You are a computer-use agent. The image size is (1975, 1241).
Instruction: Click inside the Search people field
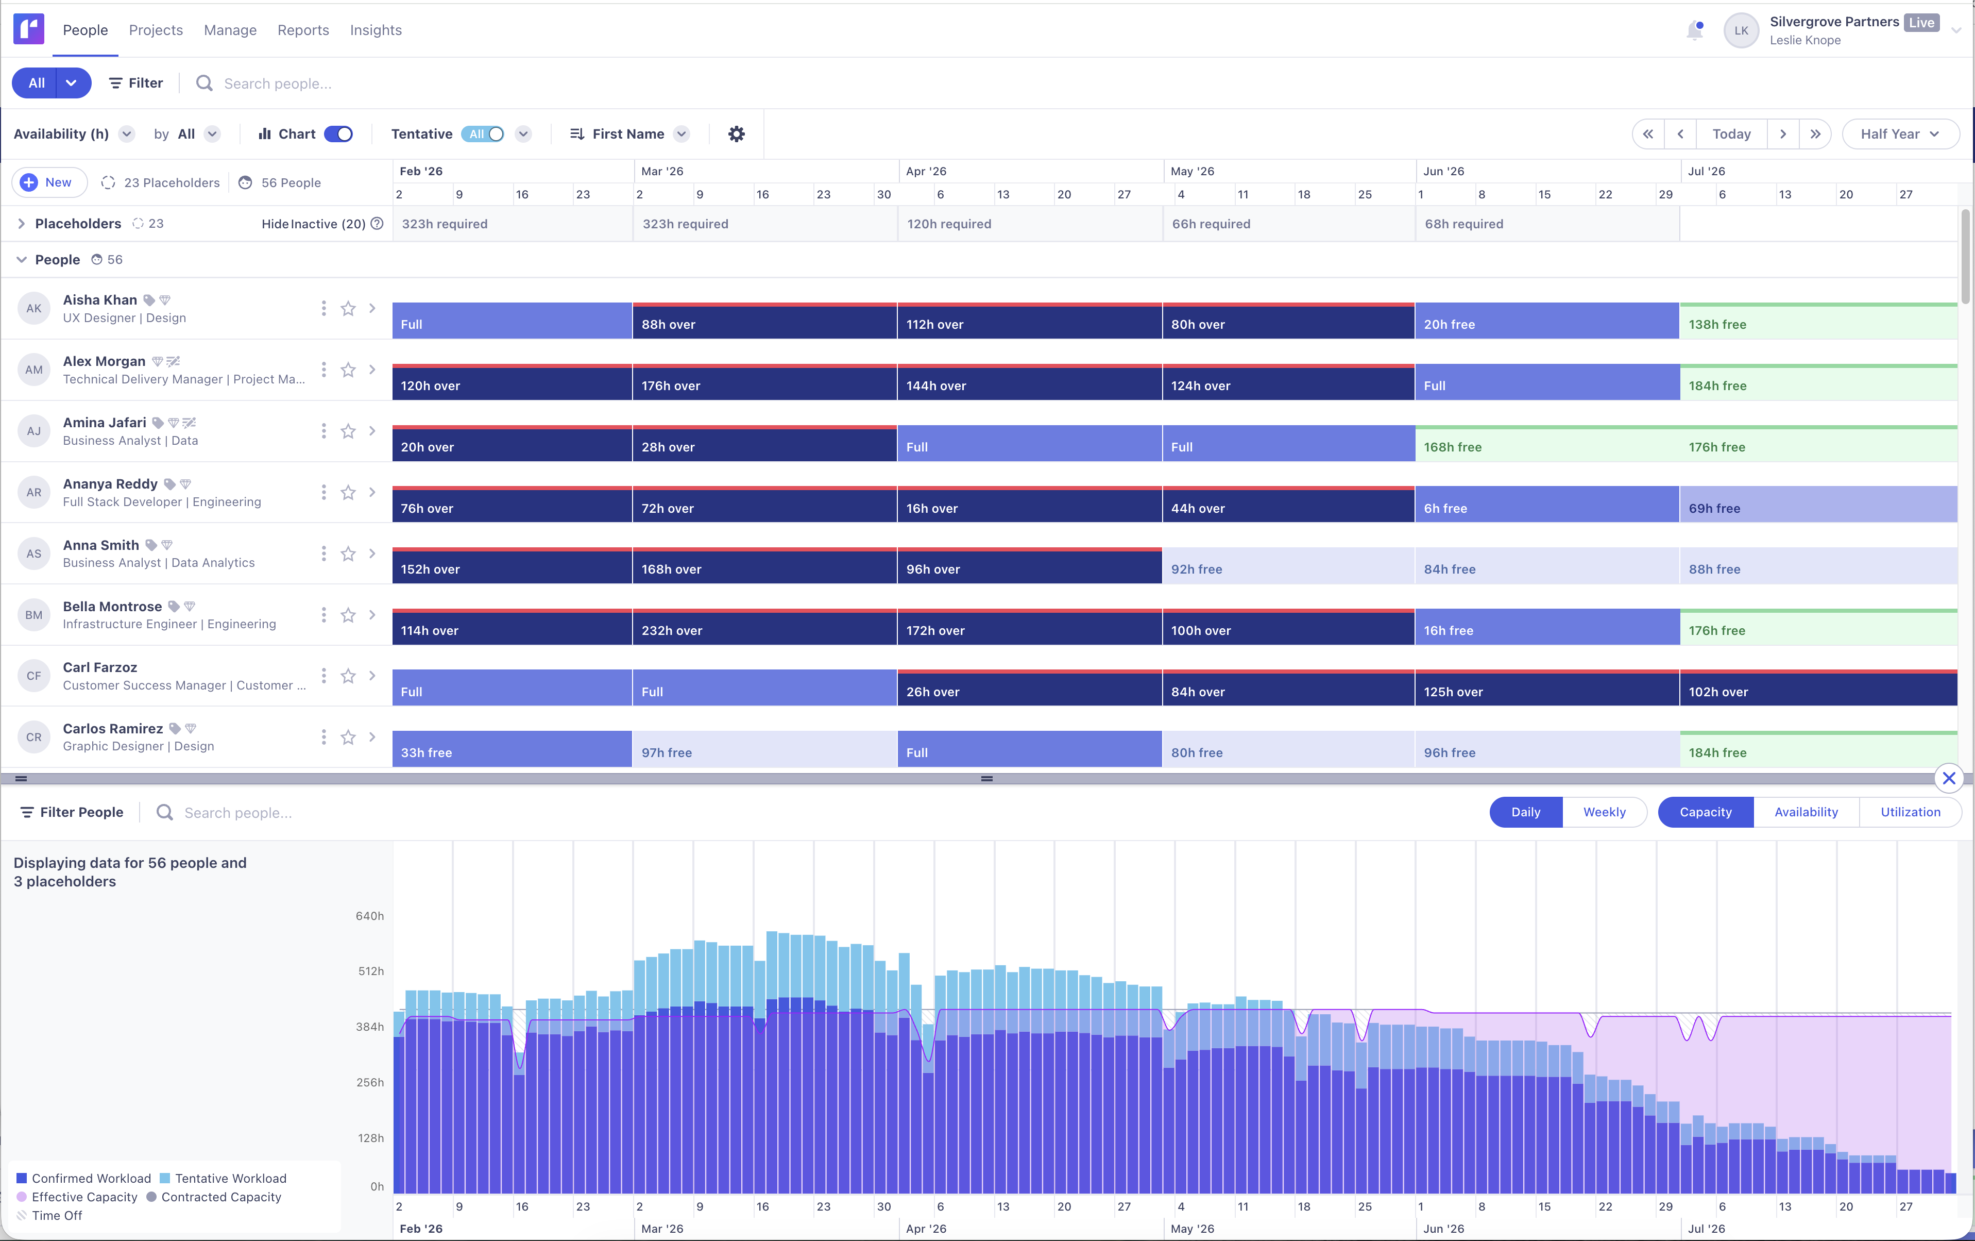[279, 83]
